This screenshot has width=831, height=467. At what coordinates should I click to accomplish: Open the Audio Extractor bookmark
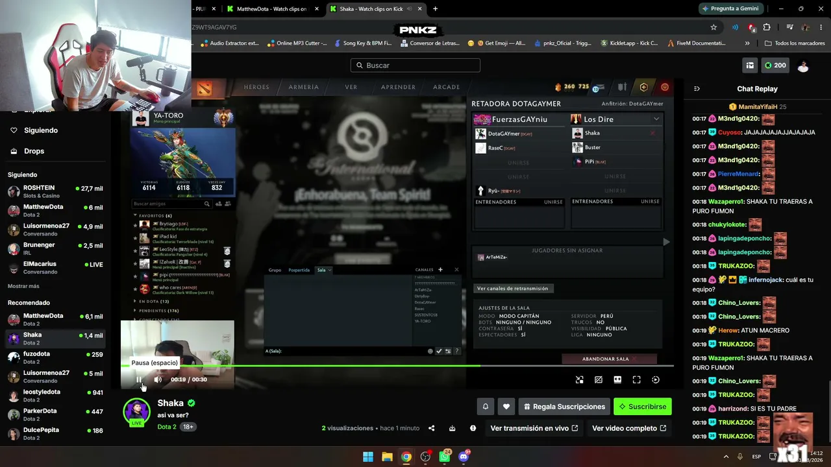(230, 43)
